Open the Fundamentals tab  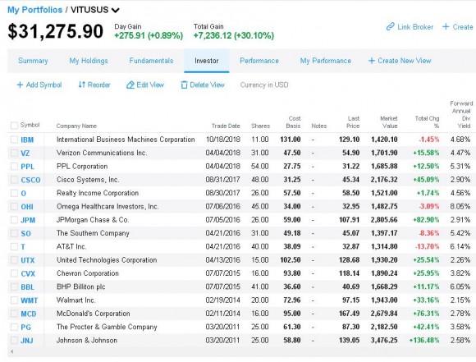click(151, 61)
